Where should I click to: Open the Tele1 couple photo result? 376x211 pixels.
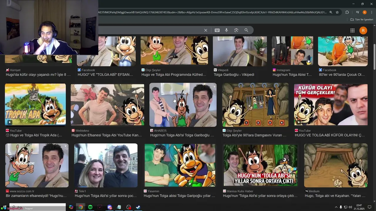pyautogui.click(x=106, y=165)
